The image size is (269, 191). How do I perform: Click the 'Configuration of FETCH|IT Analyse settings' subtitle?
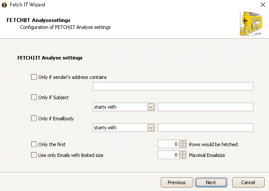pos(65,27)
